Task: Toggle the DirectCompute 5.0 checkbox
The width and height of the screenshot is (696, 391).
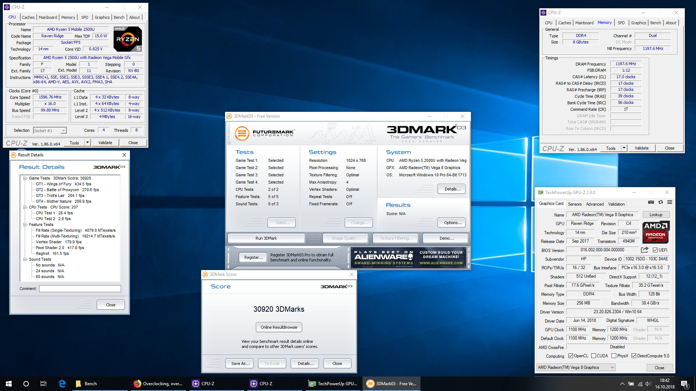Action: 634,356
